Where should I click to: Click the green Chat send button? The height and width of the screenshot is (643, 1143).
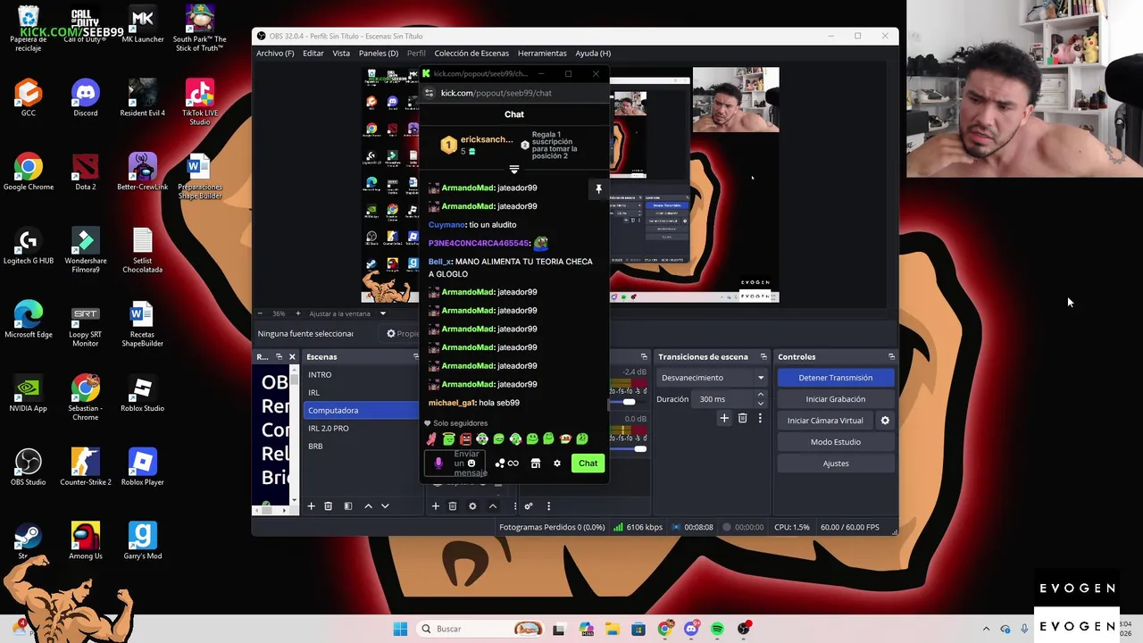pos(588,463)
